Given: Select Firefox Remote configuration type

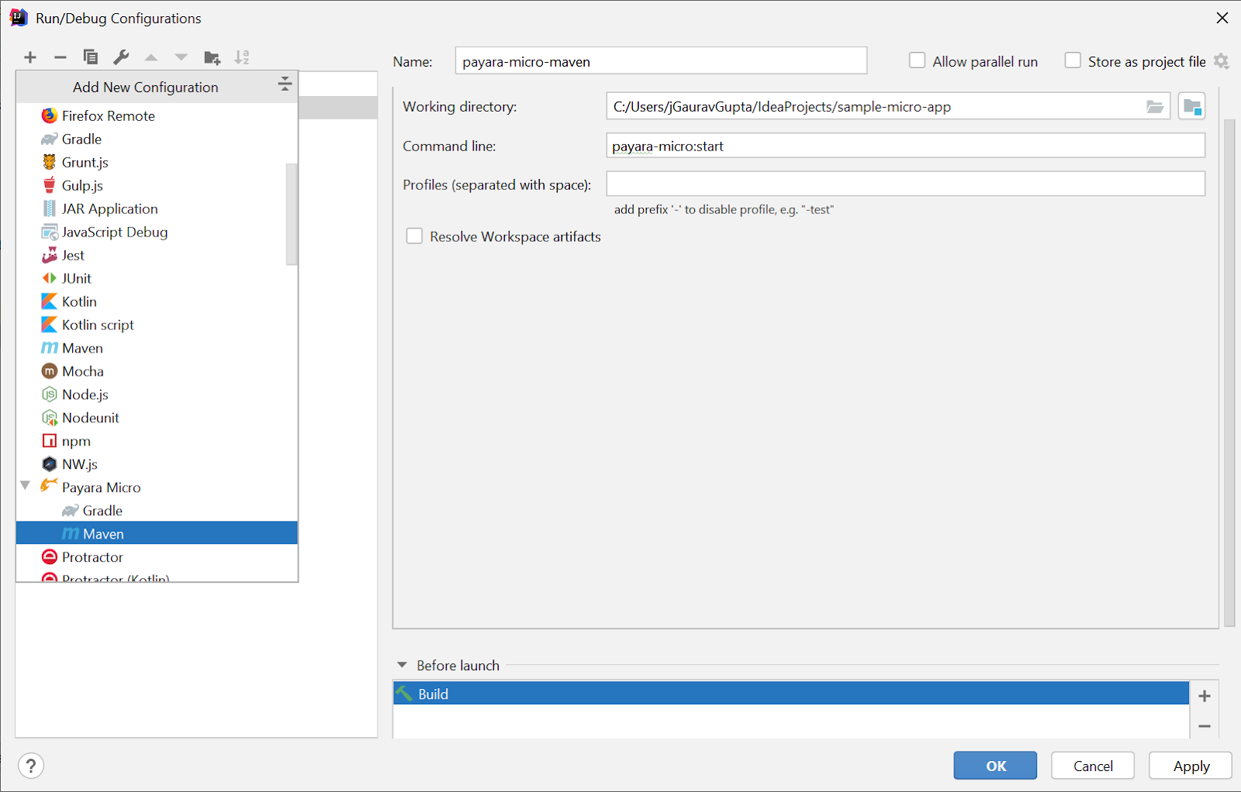Looking at the screenshot, I should click(x=157, y=115).
